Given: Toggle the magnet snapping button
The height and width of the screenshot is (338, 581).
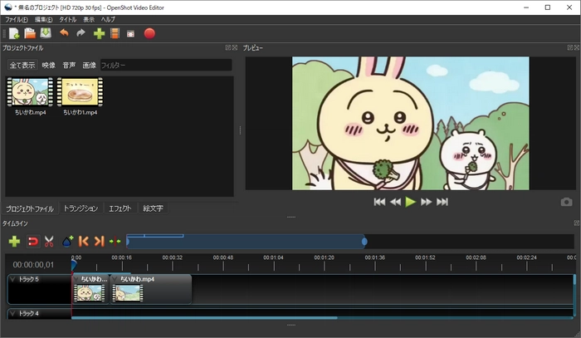Looking at the screenshot, I should (32, 241).
